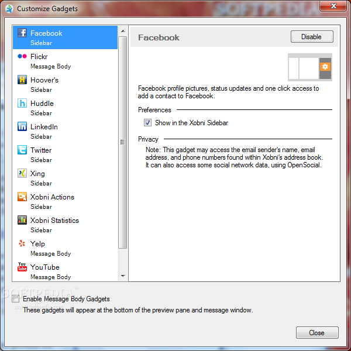
Task: Click the Preferences section heading
Action: [x=154, y=110]
